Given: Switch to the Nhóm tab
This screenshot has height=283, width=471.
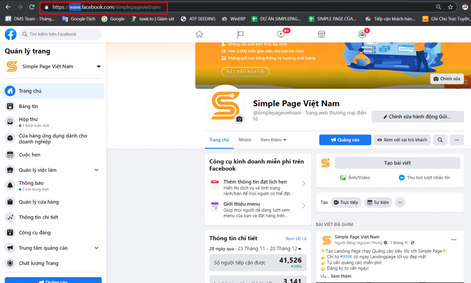Looking at the screenshot, I should [x=245, y=140].
